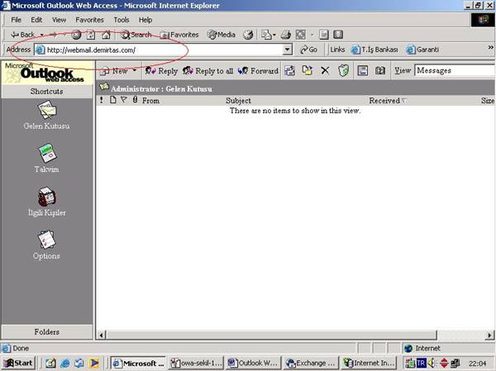
Task: Open the Media pane from the toolbar
Action: pyautogui.click(x=222, y=35)
